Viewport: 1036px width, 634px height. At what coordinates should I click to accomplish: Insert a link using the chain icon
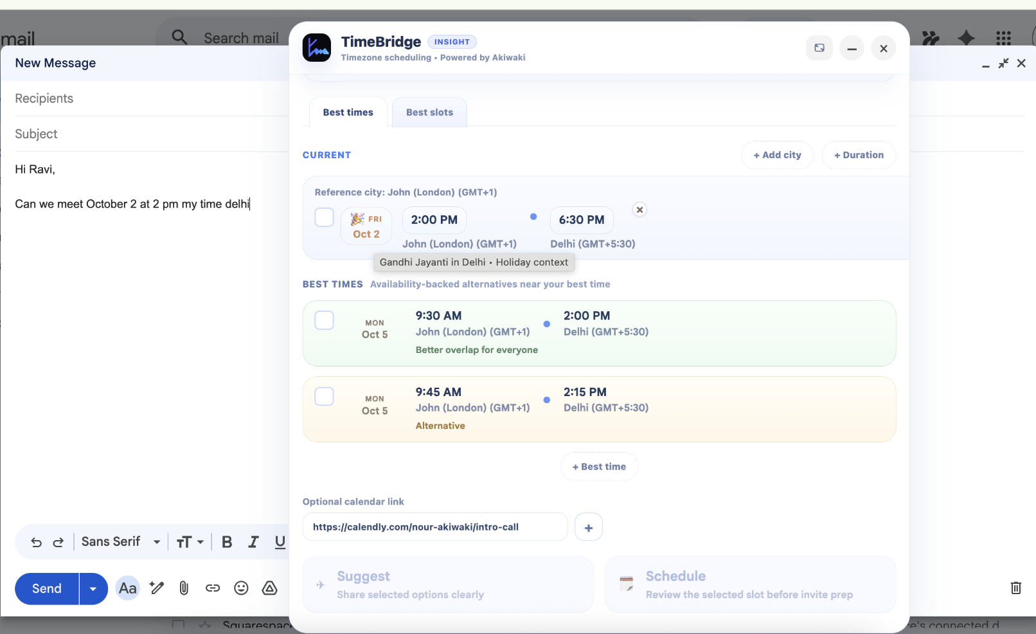click(213, 588)
